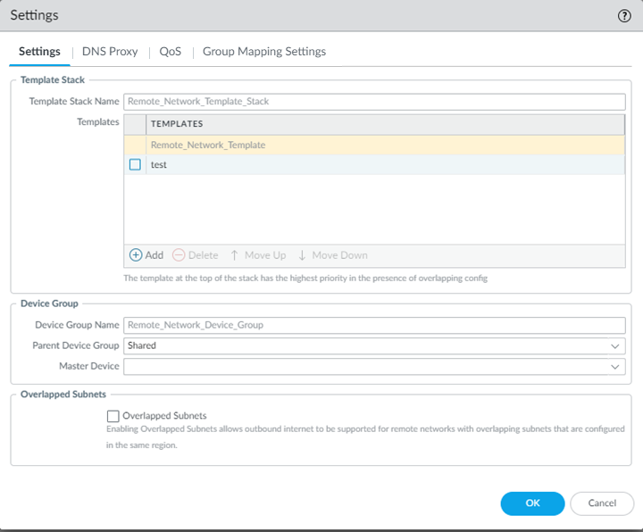Switch to the DNS Proxy tab
Image resolution: width=643 pixels, height=532 pixels.
(110, 52)
